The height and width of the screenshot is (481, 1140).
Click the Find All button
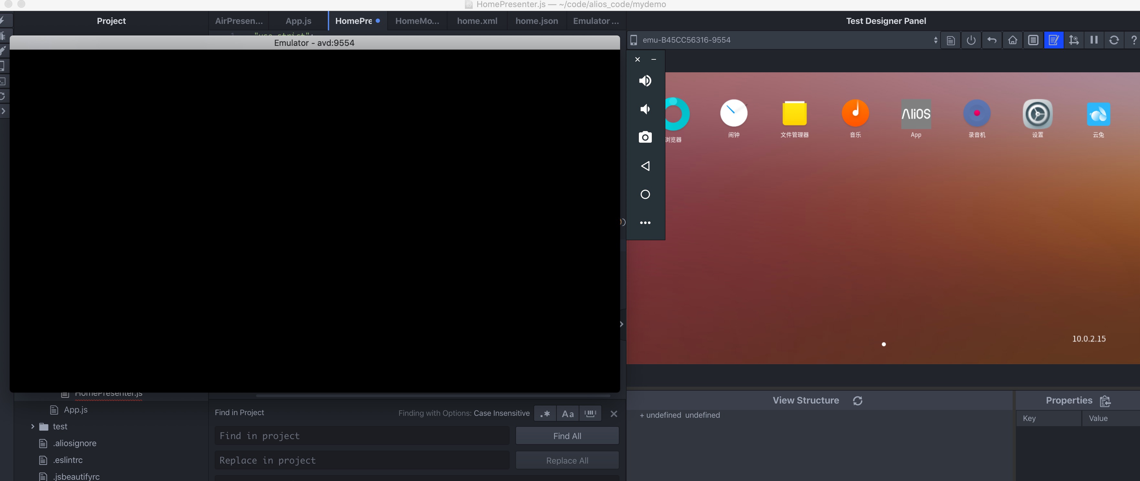(x=567, y=436)
